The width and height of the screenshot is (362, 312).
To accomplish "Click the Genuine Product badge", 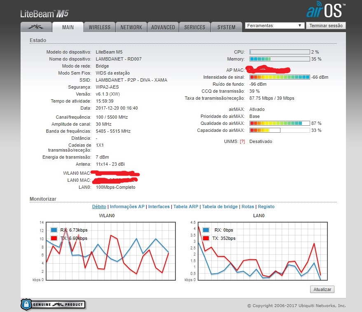I will click(53, 304).
